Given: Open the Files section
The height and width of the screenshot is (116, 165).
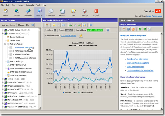Looking at the screenshot, I should click(x=73, y=12).
